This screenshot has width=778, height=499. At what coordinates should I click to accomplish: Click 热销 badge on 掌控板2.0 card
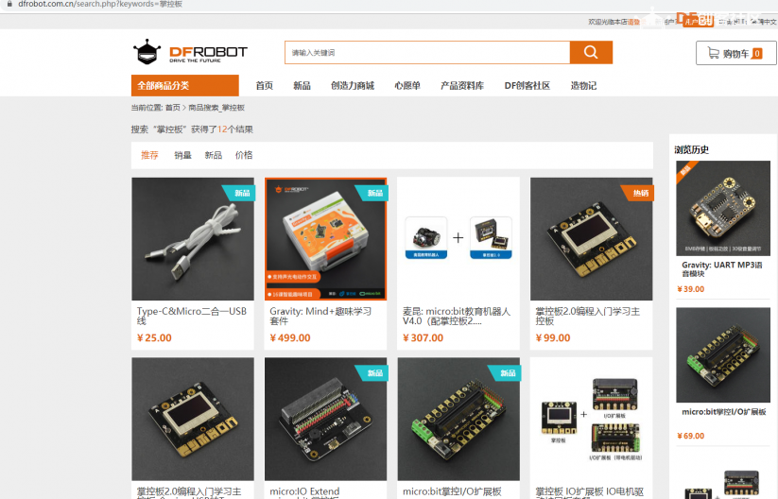pyautogui.click(x=639, y=193)
